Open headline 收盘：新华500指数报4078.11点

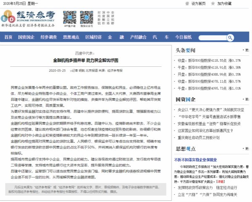click(209, 81)
